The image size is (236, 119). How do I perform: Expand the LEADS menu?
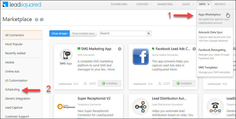pos(187,4)
